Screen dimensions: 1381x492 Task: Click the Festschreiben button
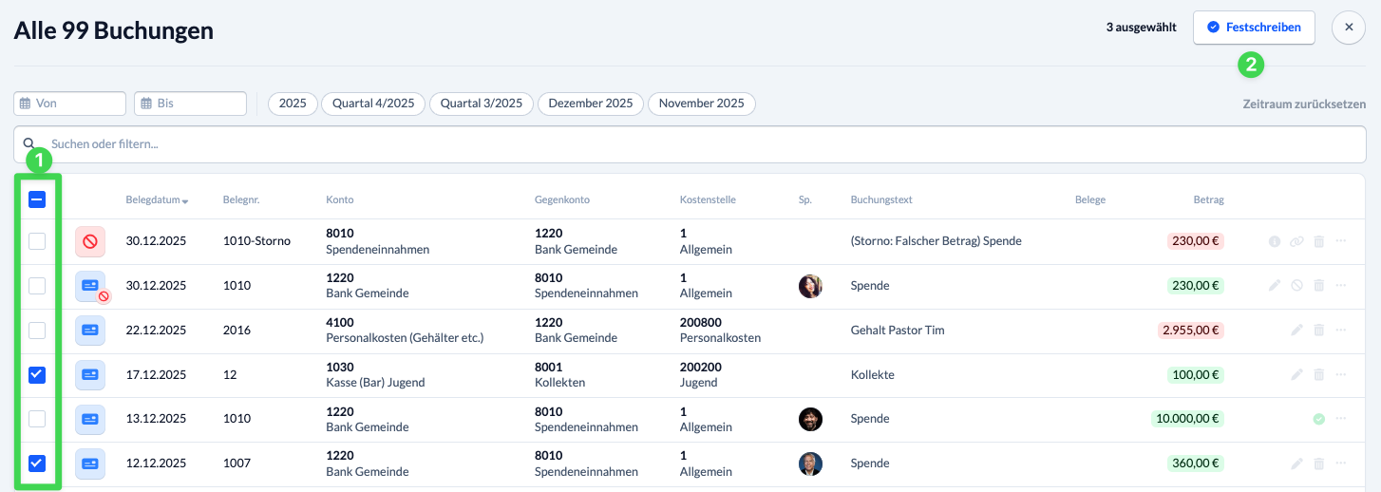point(1254,28)
